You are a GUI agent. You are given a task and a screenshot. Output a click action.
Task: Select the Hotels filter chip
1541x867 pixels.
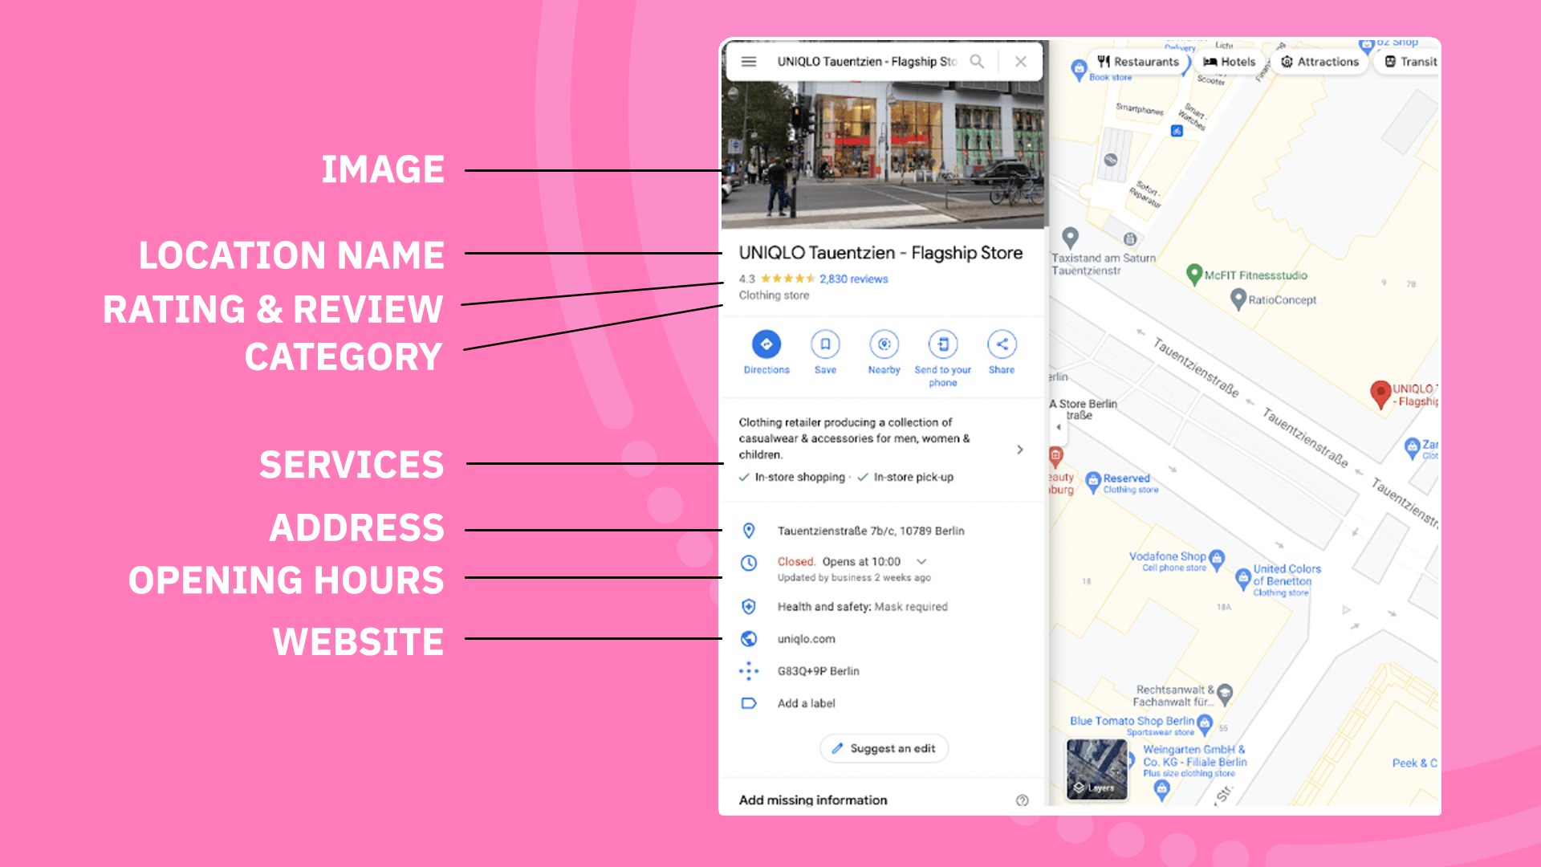click(x=1229, y=62)
